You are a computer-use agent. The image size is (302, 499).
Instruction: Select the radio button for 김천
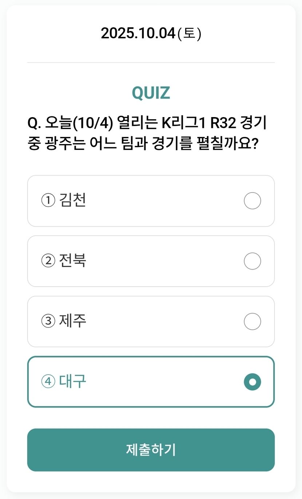(252, 201)
